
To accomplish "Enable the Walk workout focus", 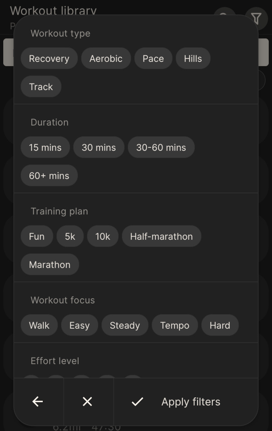I will [x=39, y=325].
